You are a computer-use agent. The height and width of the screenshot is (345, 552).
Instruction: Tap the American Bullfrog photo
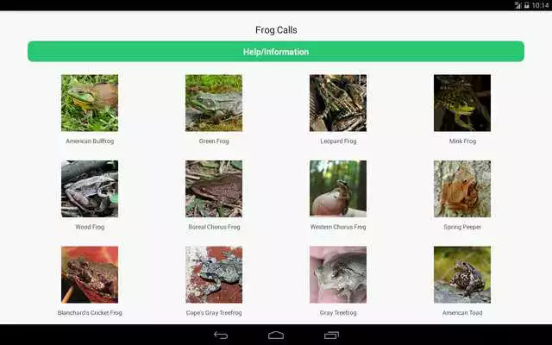click(x=90, y=103)
